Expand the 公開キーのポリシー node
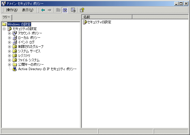The image size is (190, 135). (x=9, y=65)
